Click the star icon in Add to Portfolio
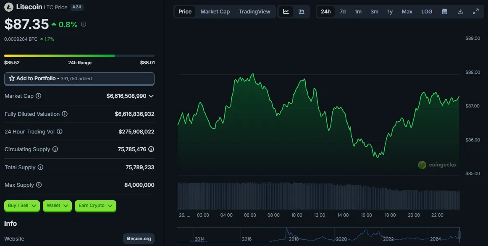488x246 pixels. click(11, 79)
